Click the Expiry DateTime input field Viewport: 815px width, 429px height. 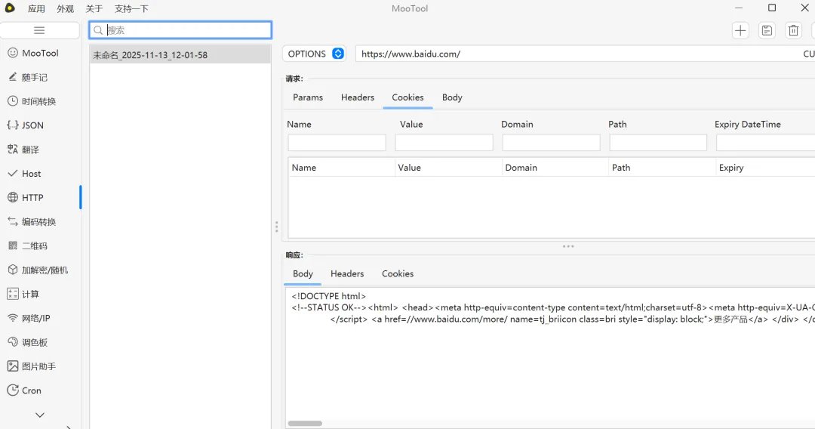(x=766, y=143)
